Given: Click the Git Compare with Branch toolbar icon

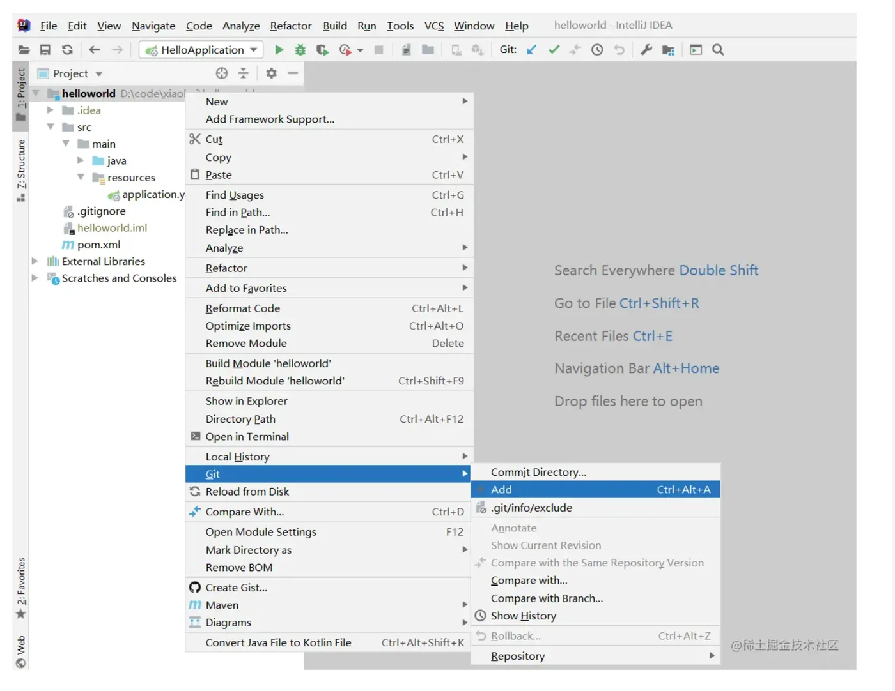Looking at the screenshot, I should coord(575,50).
